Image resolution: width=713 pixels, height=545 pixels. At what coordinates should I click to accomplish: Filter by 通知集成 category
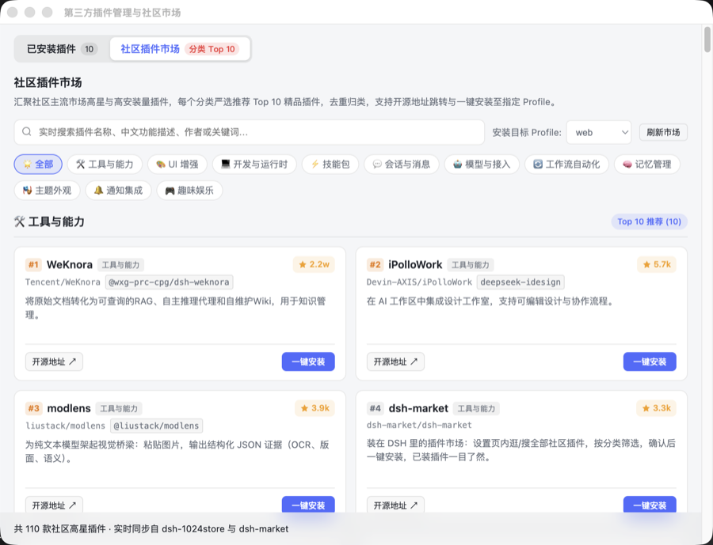tap(118, 191)
